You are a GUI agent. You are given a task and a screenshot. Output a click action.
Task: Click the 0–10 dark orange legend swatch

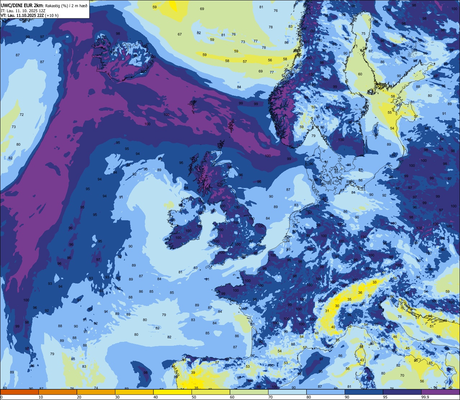click(19, 392)
